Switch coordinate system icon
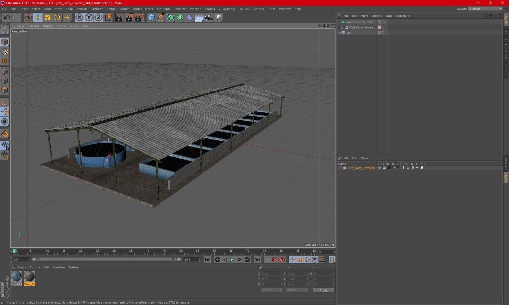 pos(108,18)
